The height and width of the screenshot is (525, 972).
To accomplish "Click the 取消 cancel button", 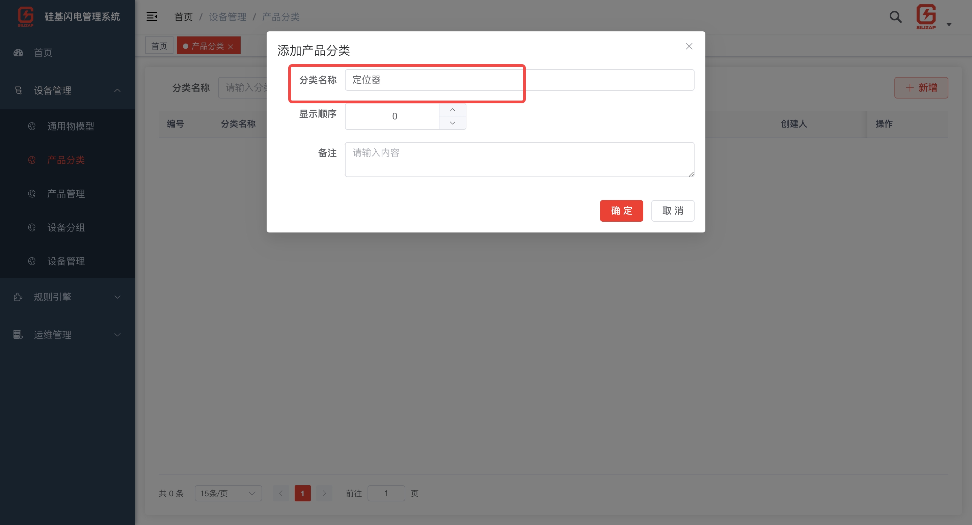I will tap(672, 211).
